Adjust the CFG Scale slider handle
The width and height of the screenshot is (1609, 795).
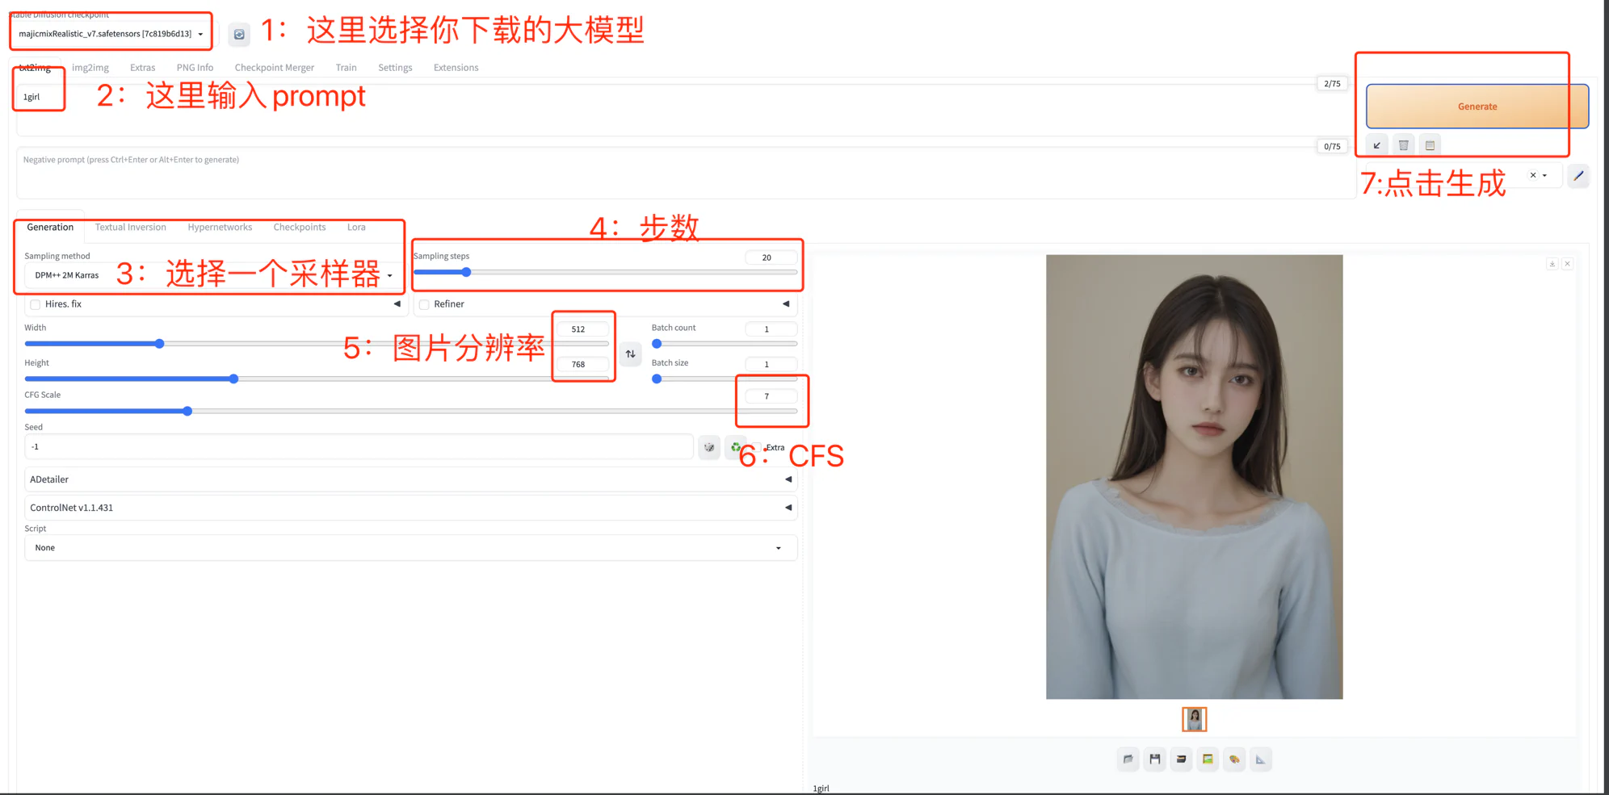point(187,412)
